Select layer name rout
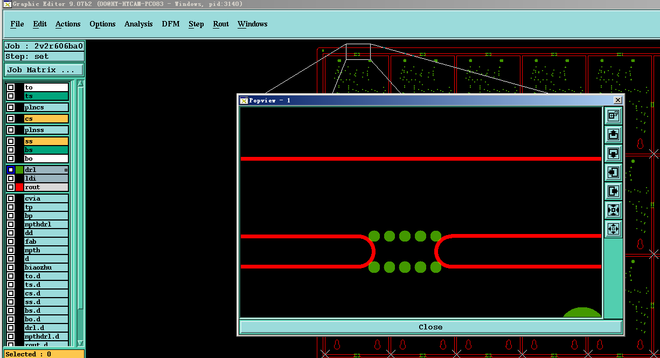The width and height of the screenshot is (660, 358). point(46,187)
